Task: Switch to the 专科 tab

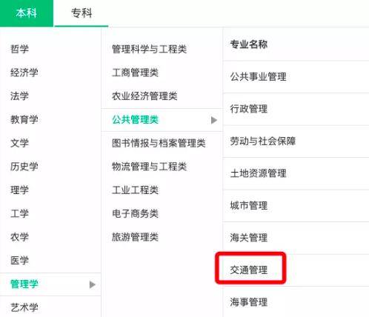Action: pos(82,13)
